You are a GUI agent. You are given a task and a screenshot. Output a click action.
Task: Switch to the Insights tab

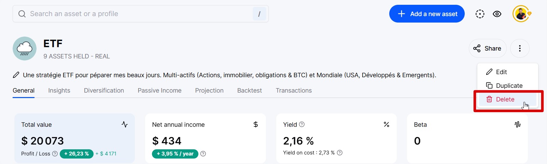click(59, 91)
